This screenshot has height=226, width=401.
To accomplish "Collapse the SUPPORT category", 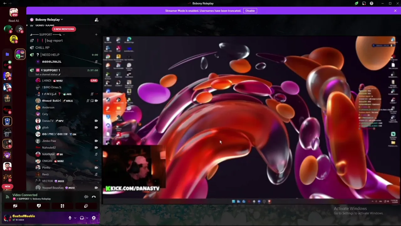I will 47,35.
